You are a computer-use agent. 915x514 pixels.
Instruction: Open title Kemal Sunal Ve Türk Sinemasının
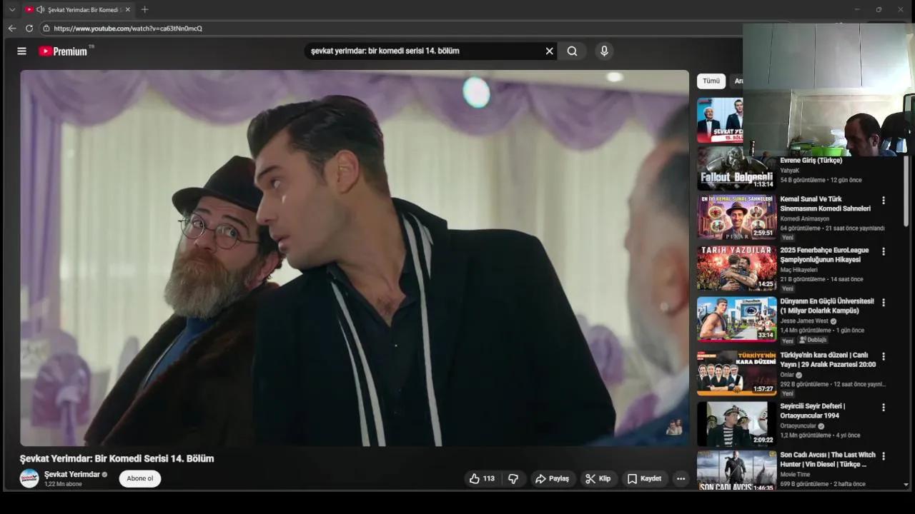click(825, 203)
